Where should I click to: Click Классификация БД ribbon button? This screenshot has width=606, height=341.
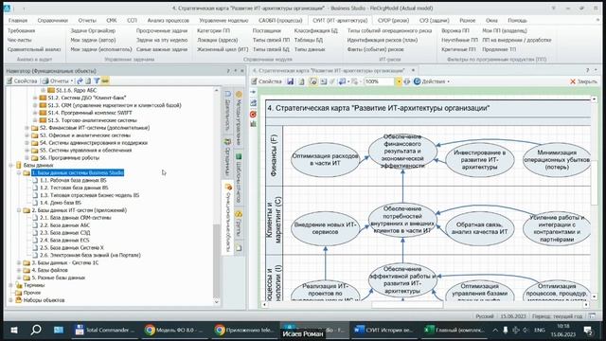pyautogui.click(x=315, y=30)
